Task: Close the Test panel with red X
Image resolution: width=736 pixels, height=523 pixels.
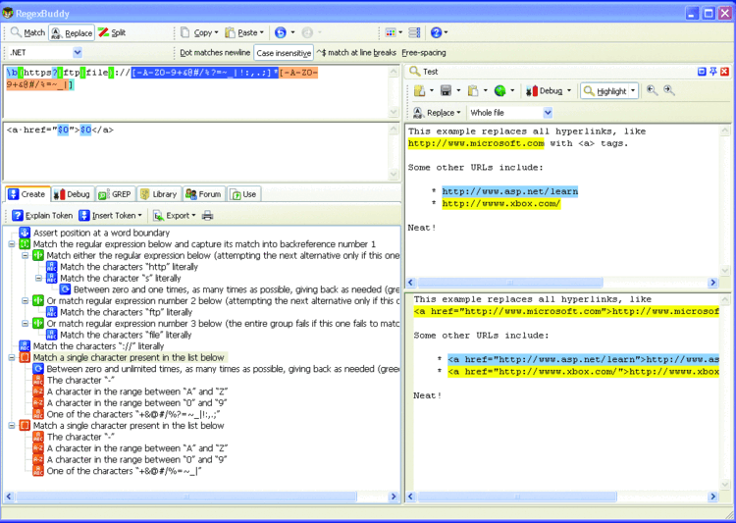Action: point(725,72)
